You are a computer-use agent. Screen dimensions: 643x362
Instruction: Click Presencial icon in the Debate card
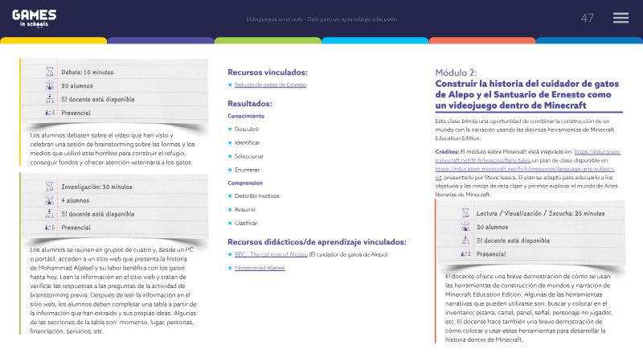[x=50, y=113]
